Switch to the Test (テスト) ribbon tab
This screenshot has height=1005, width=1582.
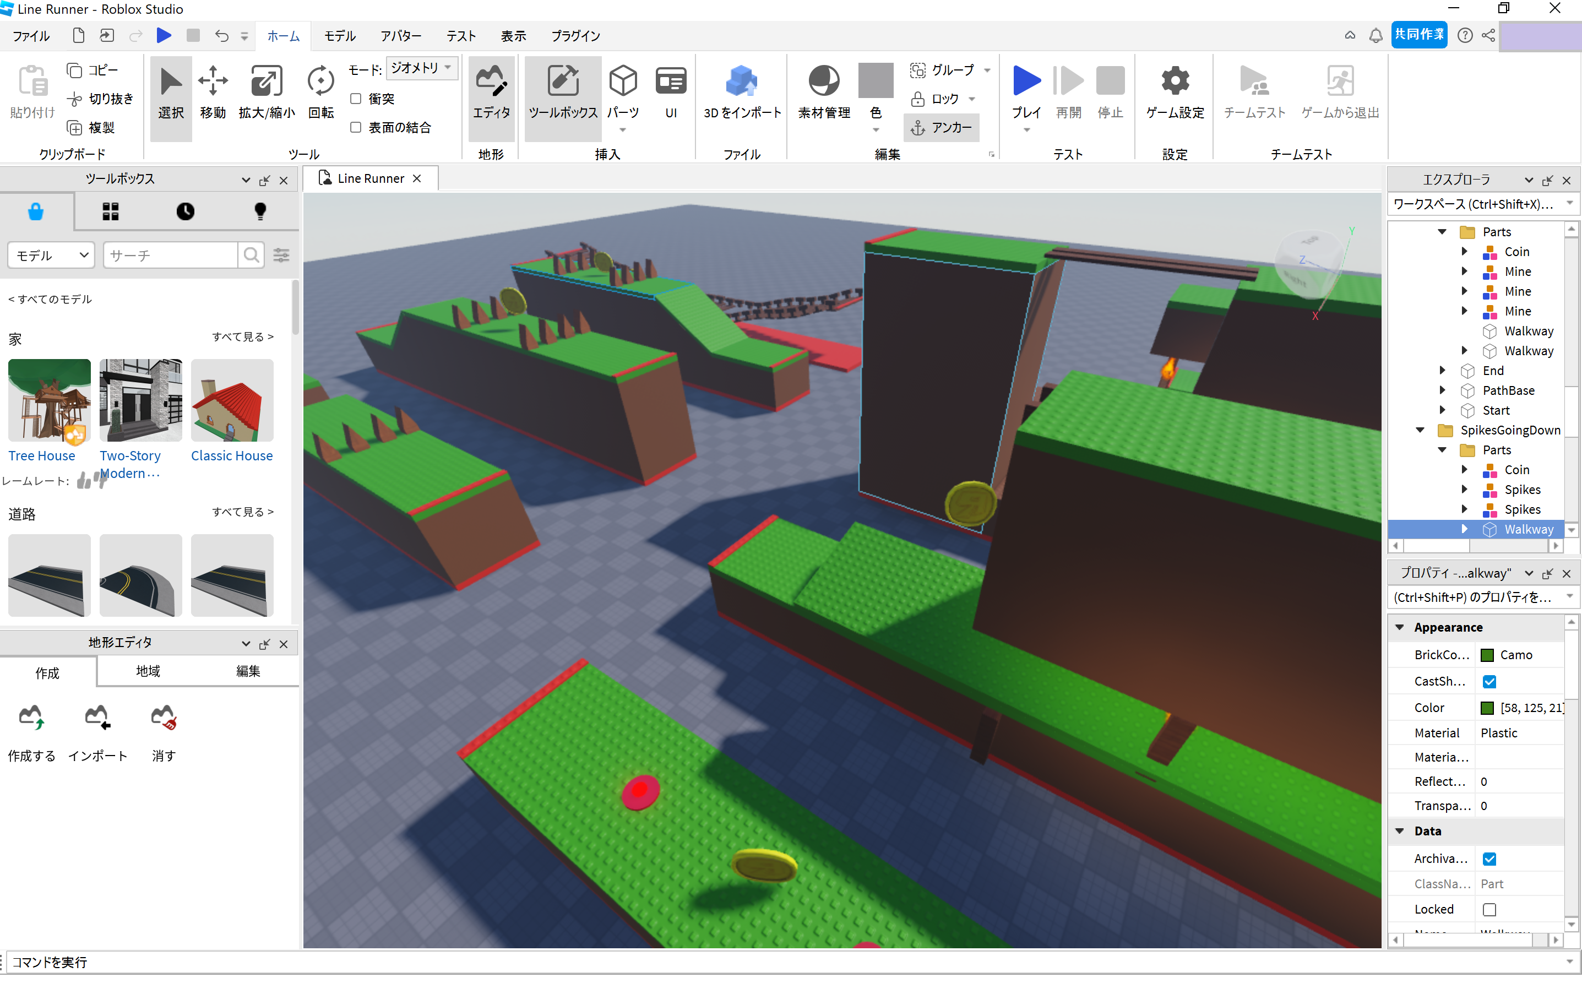460,36
